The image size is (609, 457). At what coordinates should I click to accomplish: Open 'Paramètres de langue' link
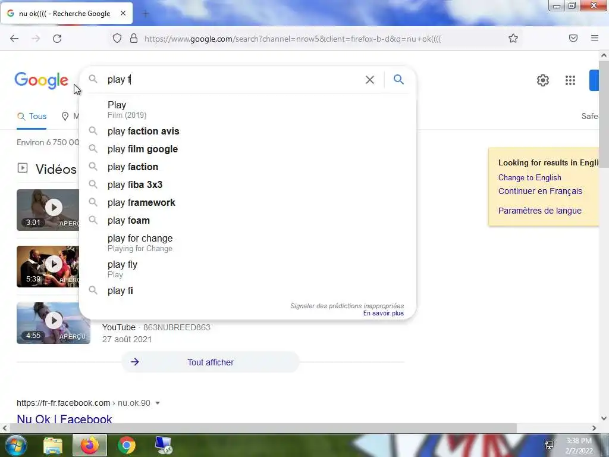[540, 211]
